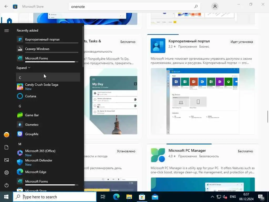The image size is (269, 202).
Task: Open Microsoft Defender from app list
Action: pyautogui.click(x=48, y=162)
